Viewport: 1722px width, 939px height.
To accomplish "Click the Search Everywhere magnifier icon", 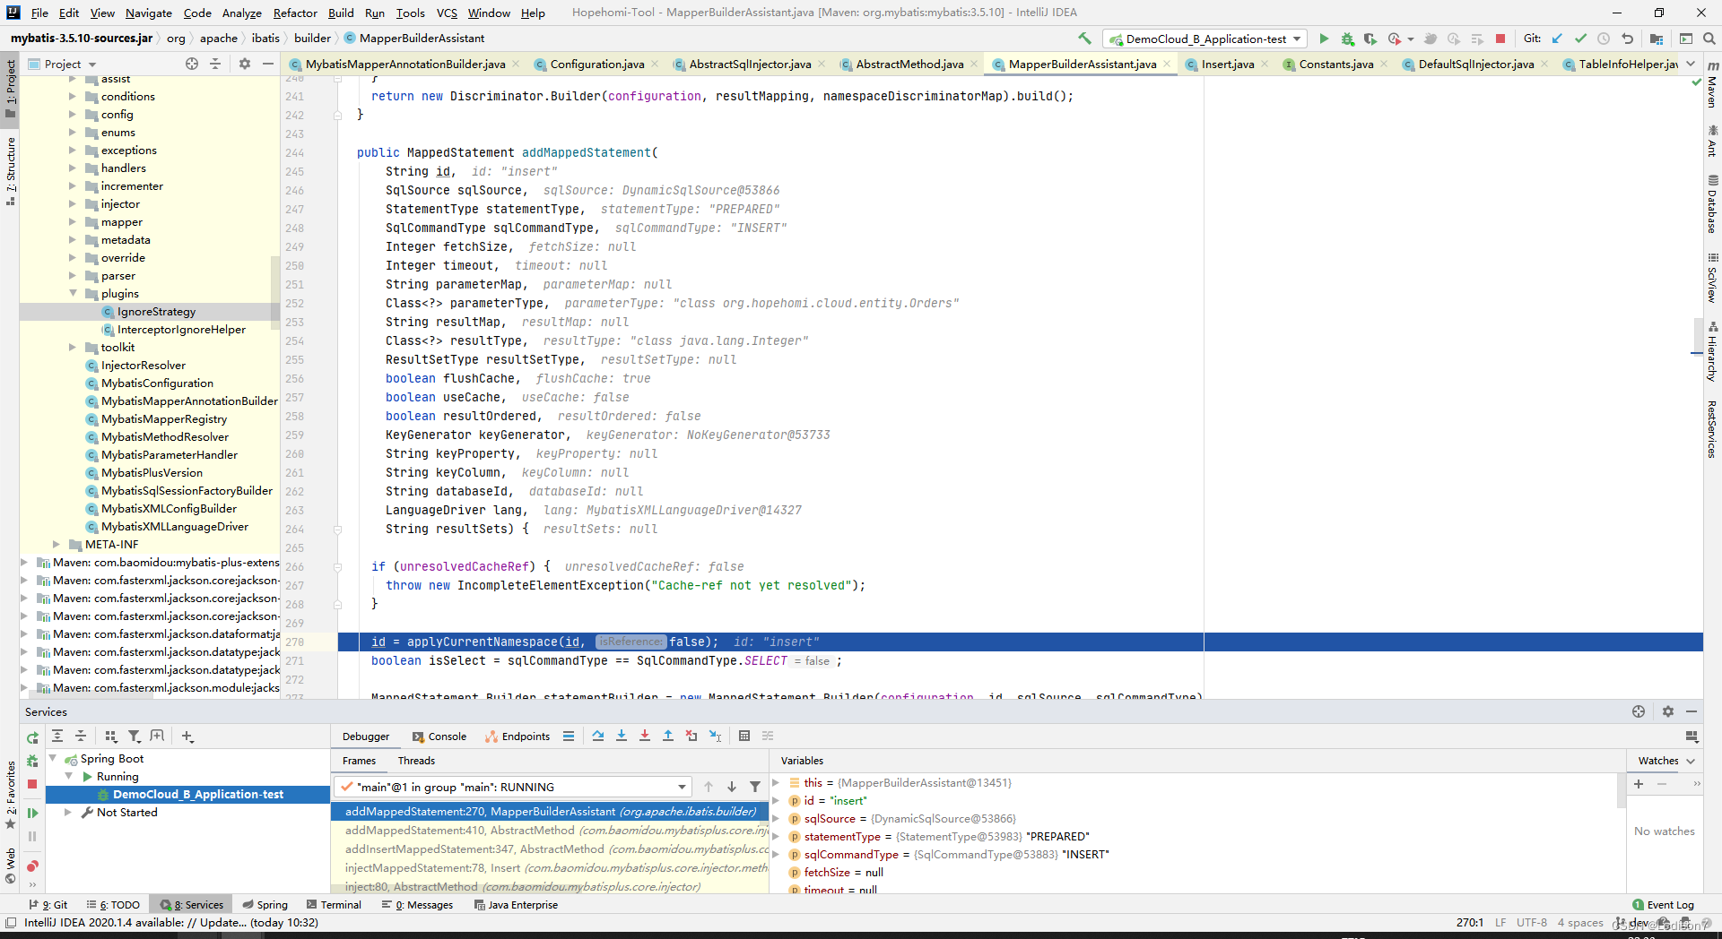I will click(x=1709, y=39).
